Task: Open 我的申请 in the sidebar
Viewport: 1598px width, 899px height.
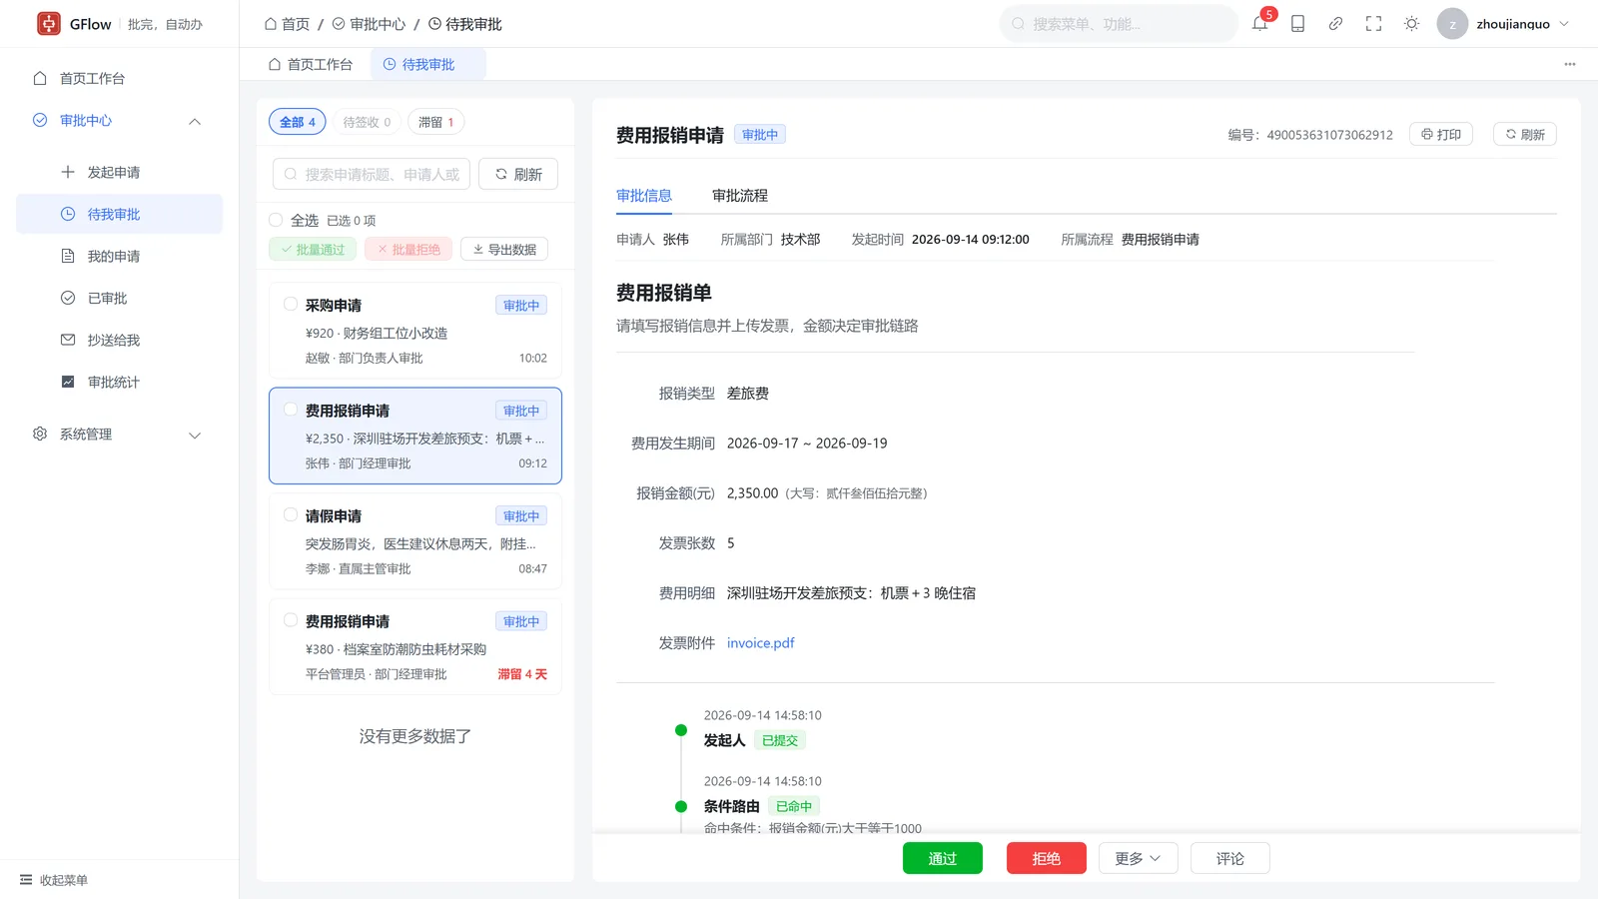Action: pyautogui.click(x=119, y=256)
